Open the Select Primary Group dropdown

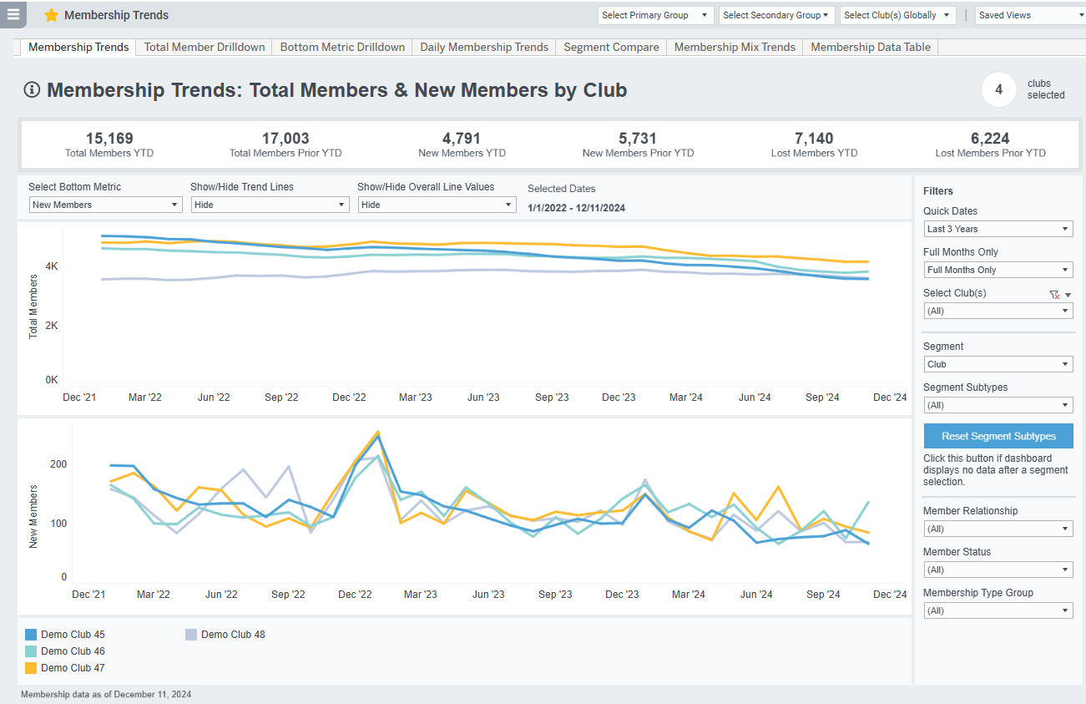coord(655,15)
